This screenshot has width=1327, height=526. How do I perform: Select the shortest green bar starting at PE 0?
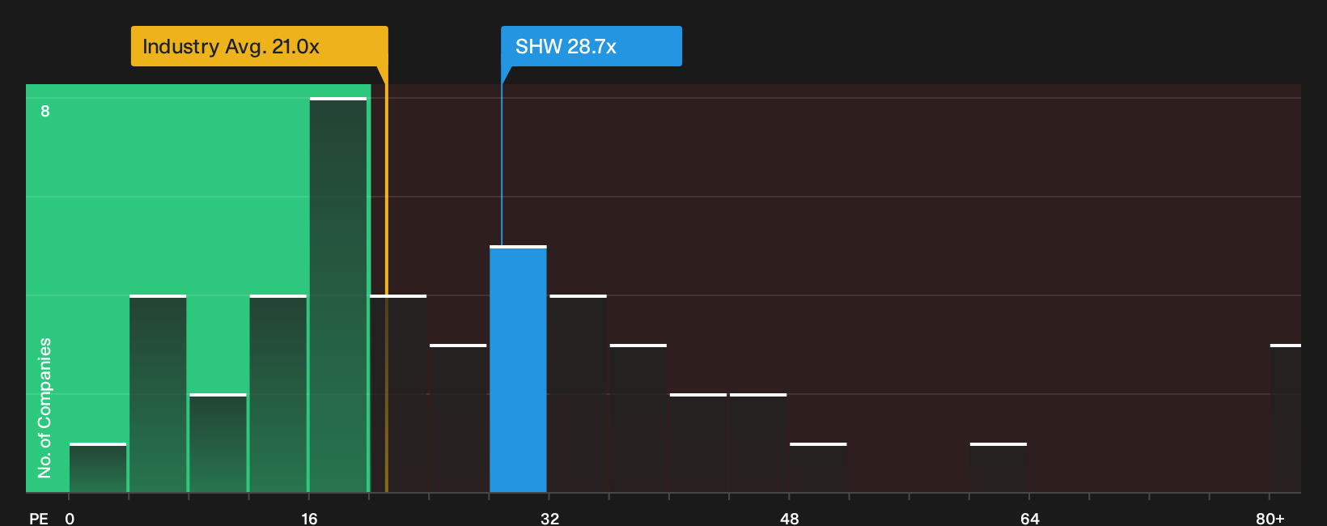(x=98, y=468)
